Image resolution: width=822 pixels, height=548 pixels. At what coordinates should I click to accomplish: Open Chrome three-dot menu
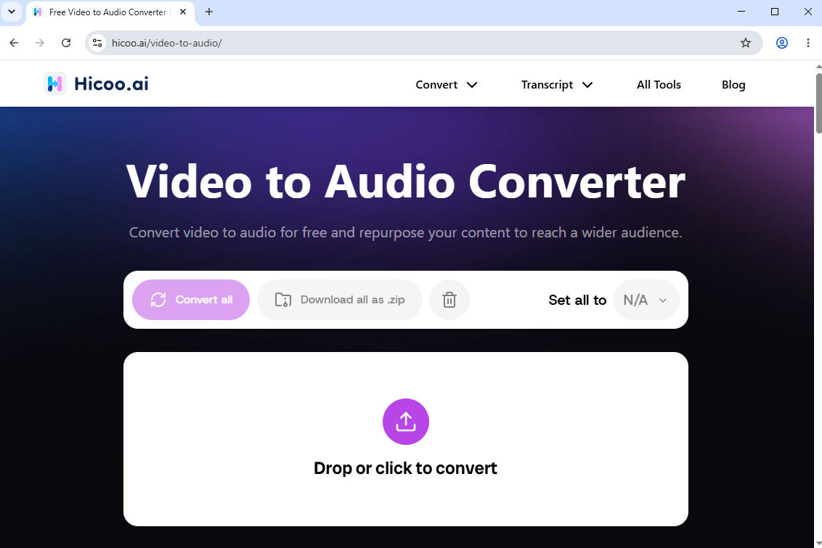point(808,43)
